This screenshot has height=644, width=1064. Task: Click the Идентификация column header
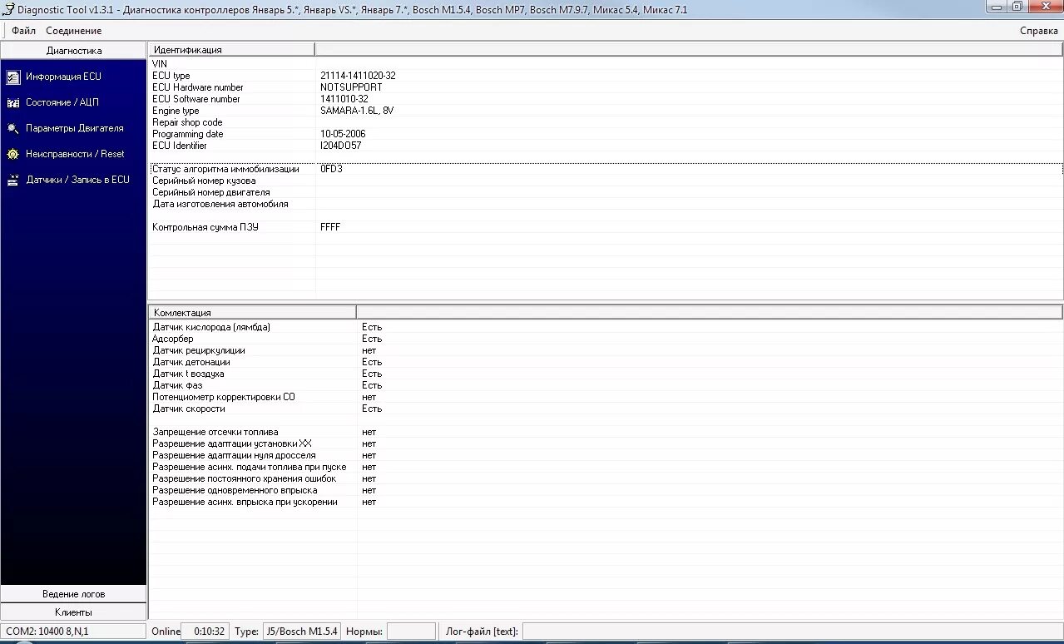pyautogui.click(x=232, y=50)
